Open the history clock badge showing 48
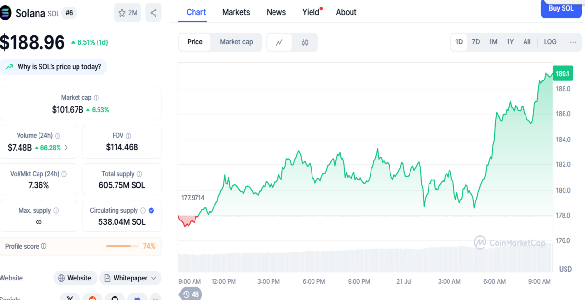This screenshot has height=300, width=585. (x=191, y=294)
